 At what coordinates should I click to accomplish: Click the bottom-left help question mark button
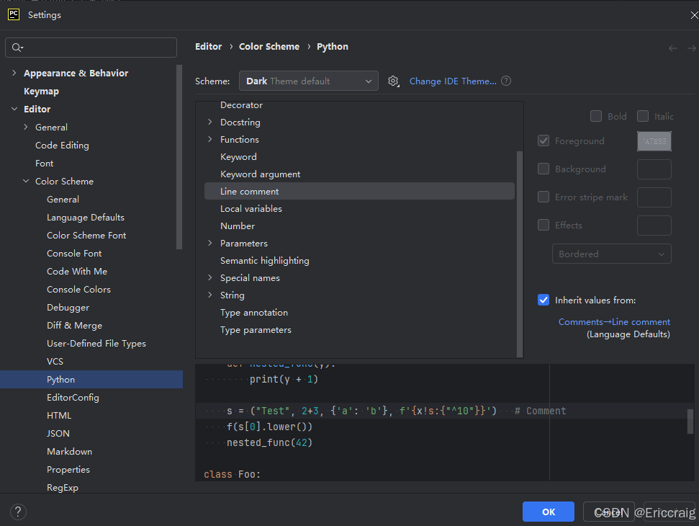[x=18, y=512]
